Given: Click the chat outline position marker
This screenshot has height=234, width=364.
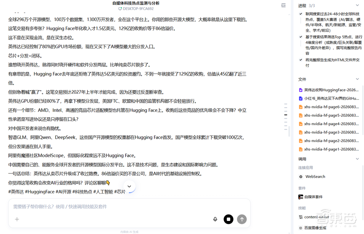Looking at the screenshot, I should coord(286,115).
